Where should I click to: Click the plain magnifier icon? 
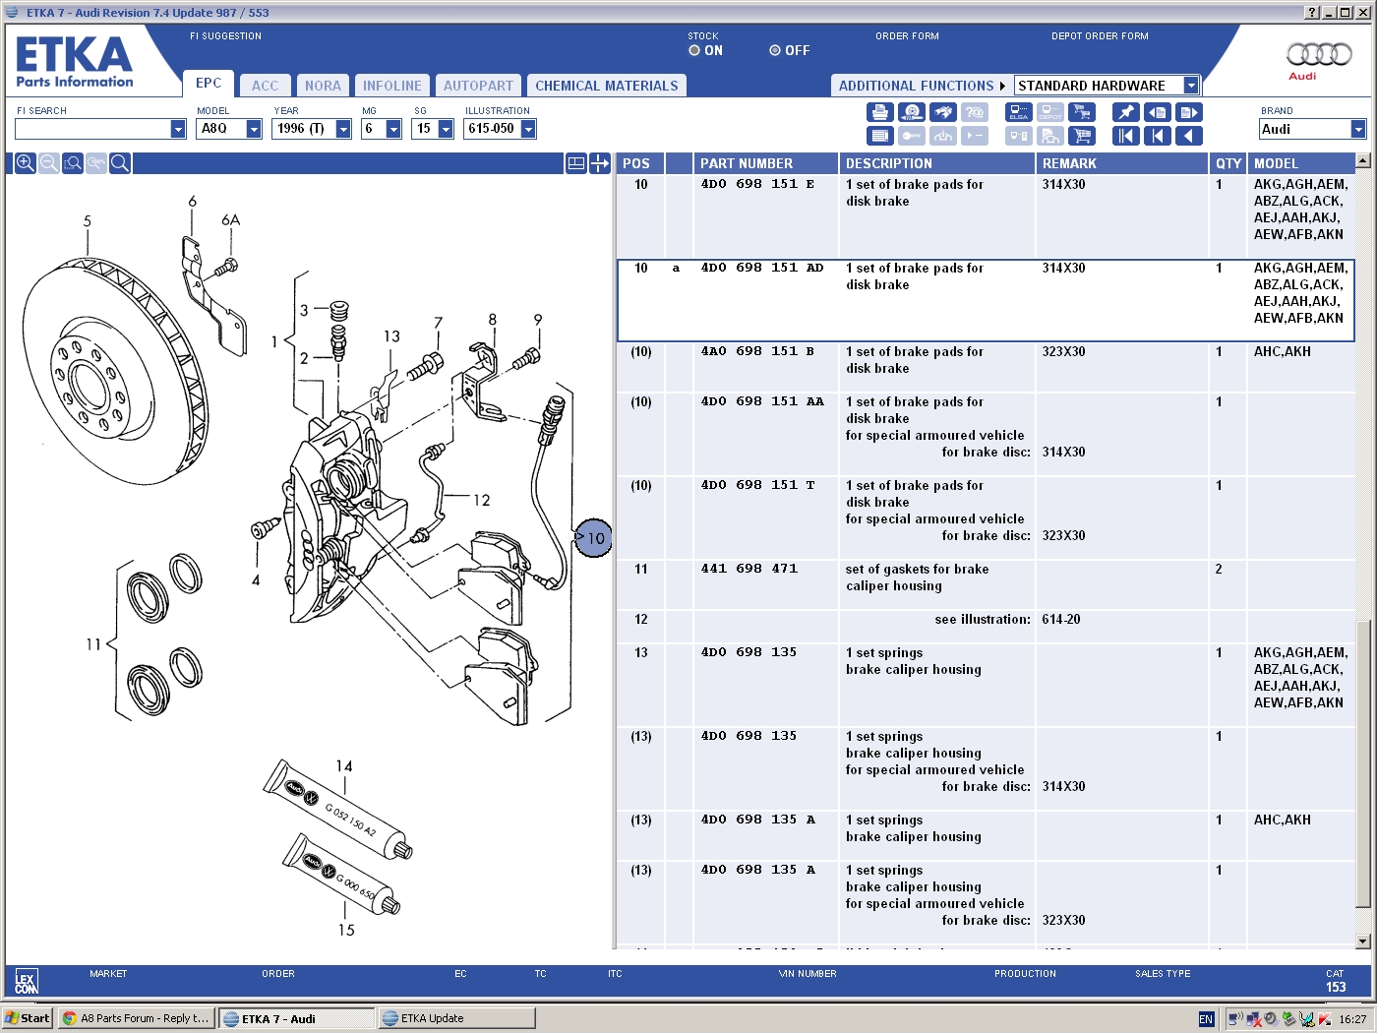[x=120, y=163]
